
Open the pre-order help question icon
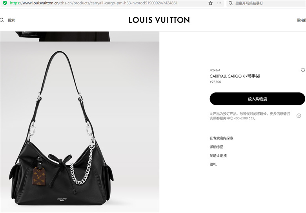(299, 116)
